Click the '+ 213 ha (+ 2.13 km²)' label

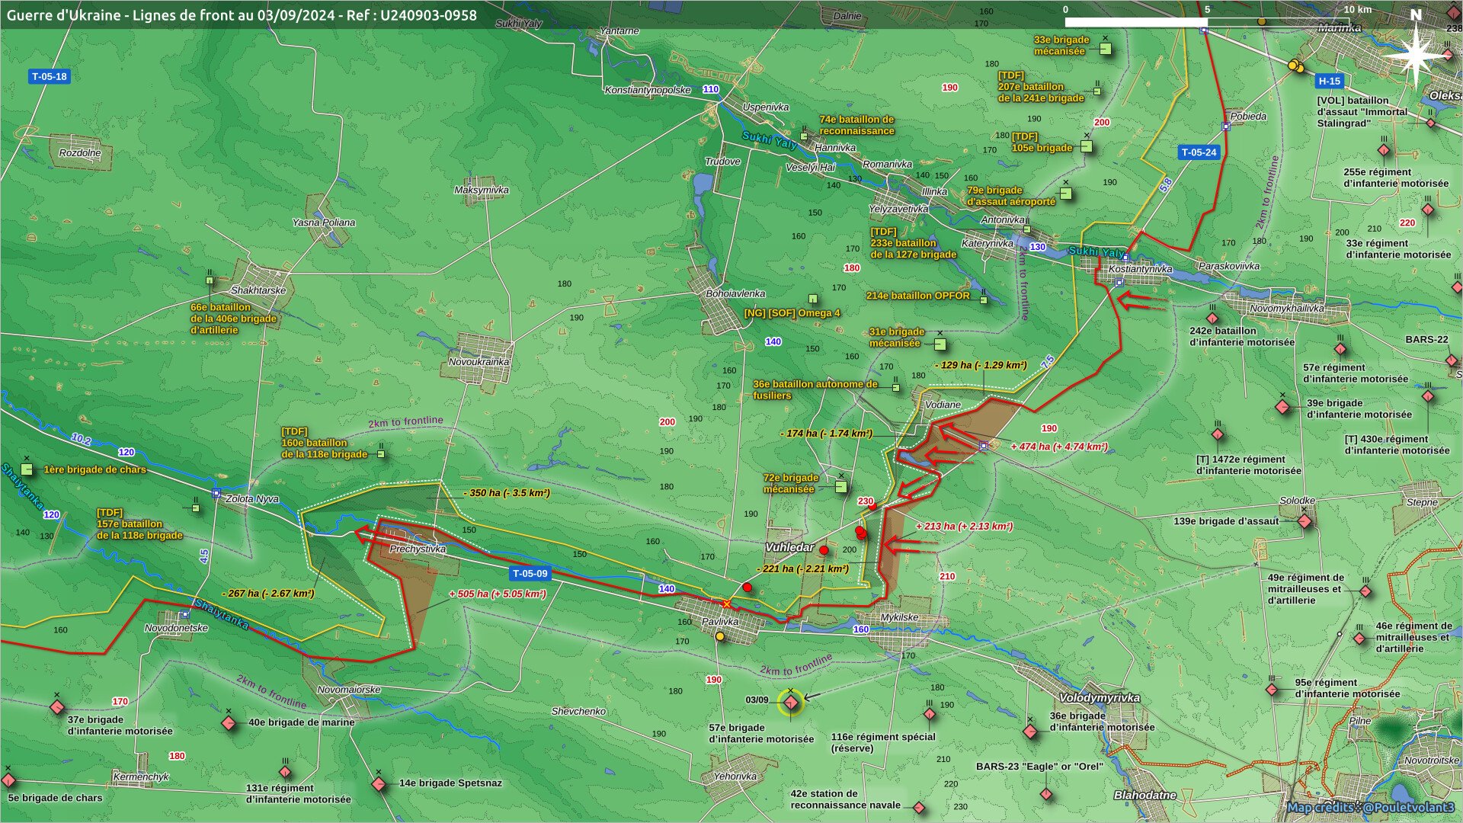[x=964, y=526]
